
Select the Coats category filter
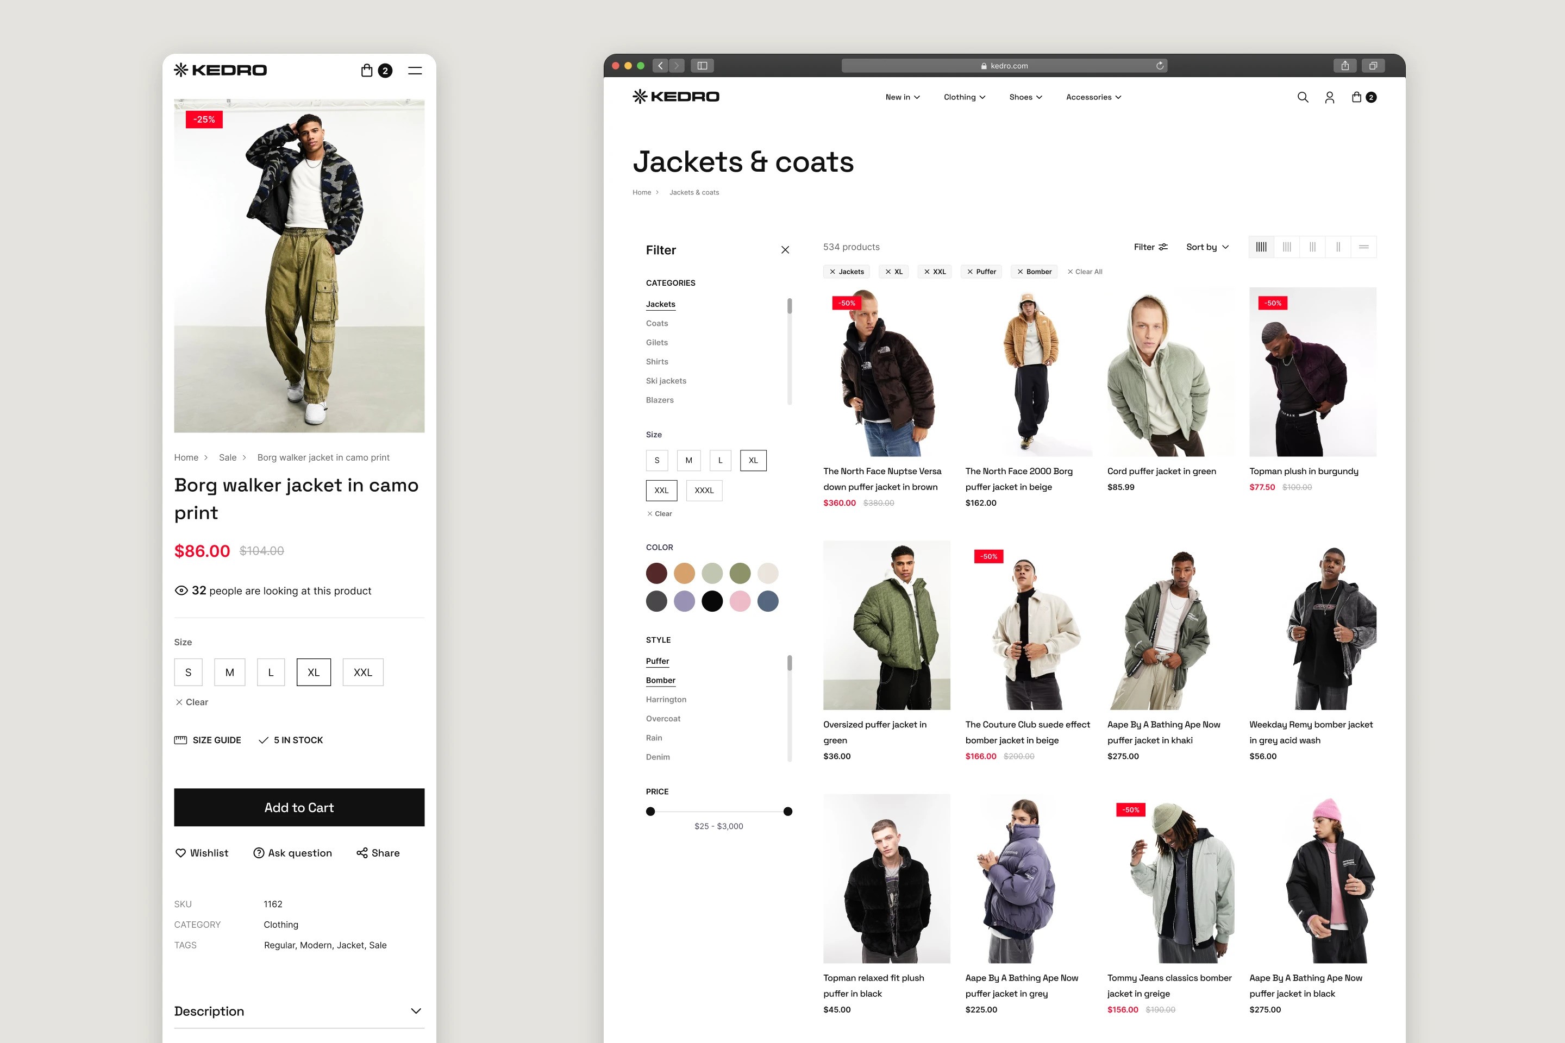657,323
